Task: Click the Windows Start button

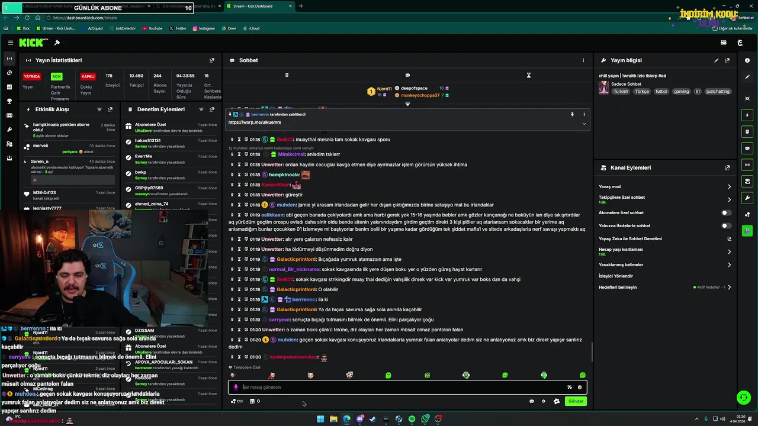Action: pos(320,419)
